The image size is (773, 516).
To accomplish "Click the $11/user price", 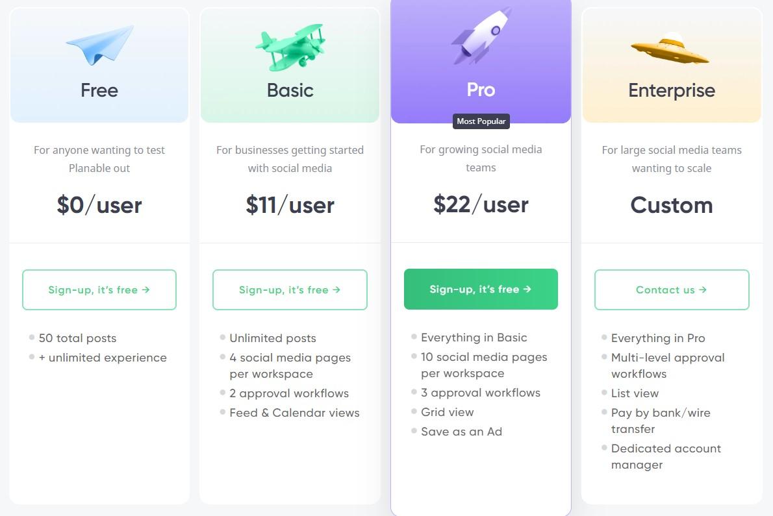I will [290, 205].
